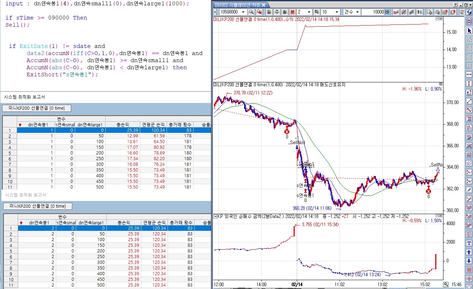473x289 pixels.
Task: Open the symbol code 10500000 dropdown
Action: click(x=243, y=12)
